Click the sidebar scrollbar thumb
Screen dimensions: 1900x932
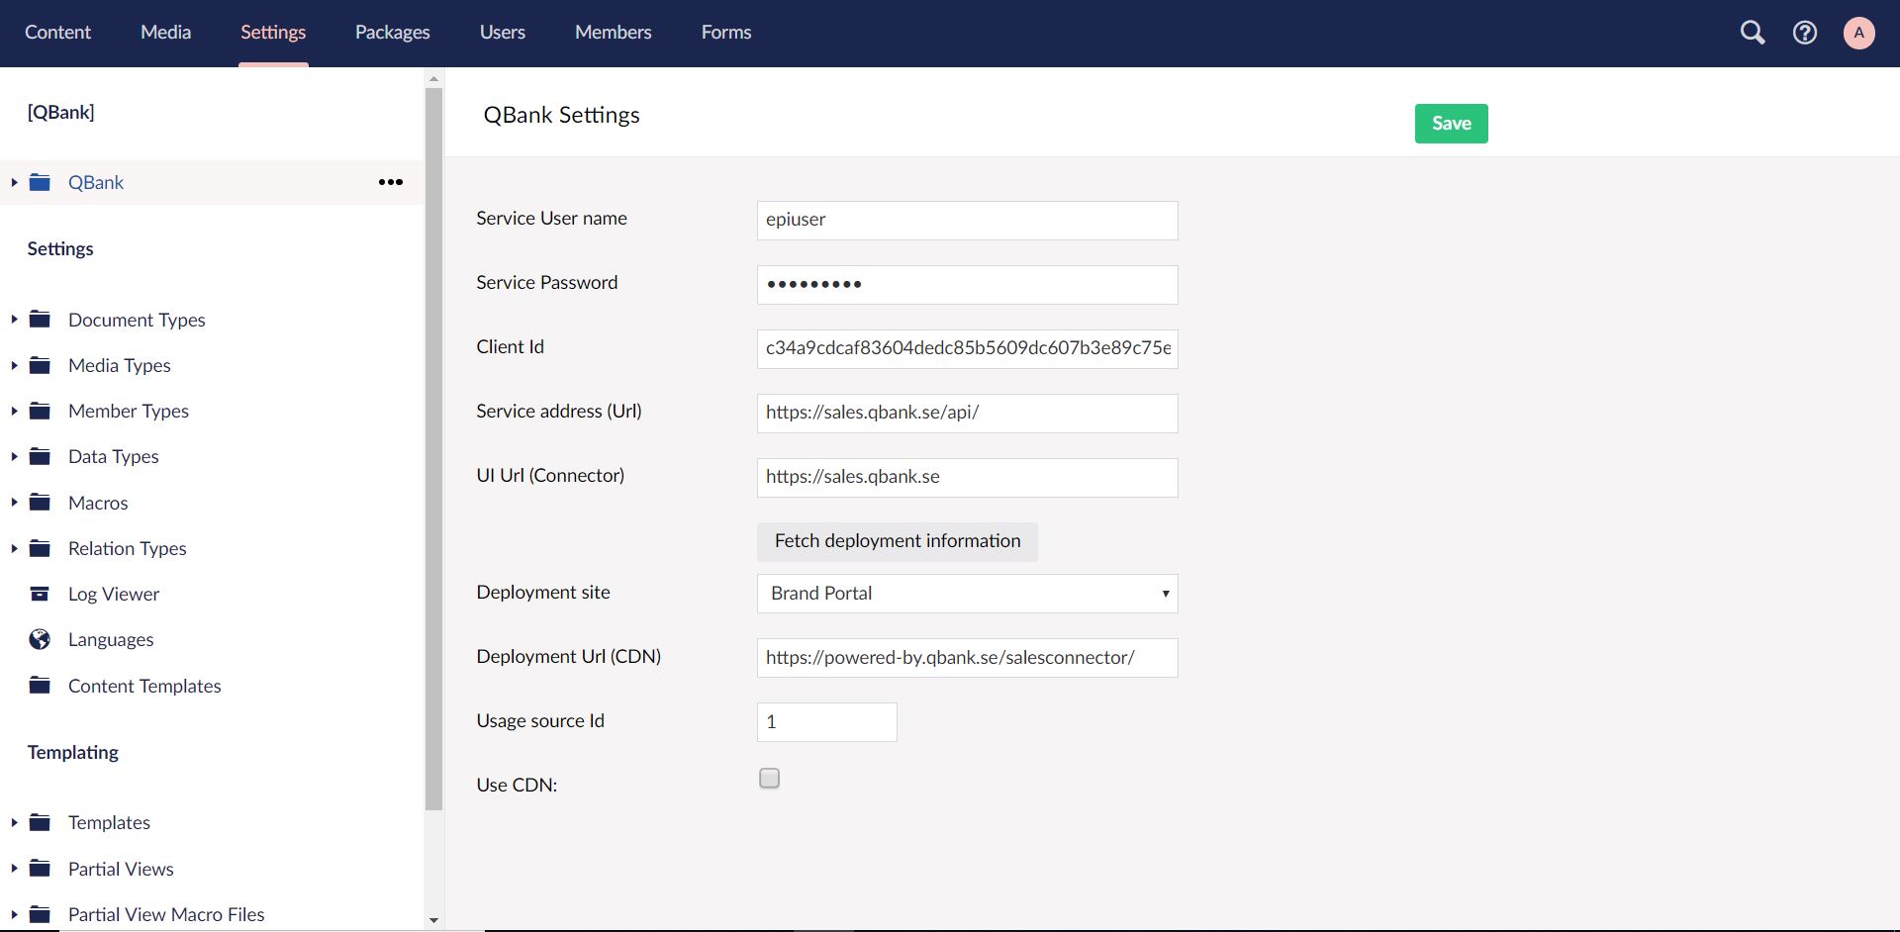click(x=433, y=449)
